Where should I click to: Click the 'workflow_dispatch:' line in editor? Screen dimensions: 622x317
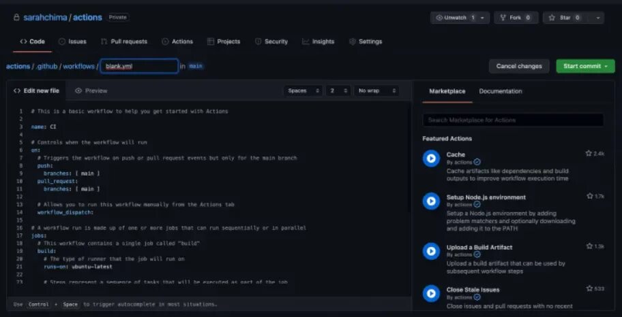pos(65,212)
